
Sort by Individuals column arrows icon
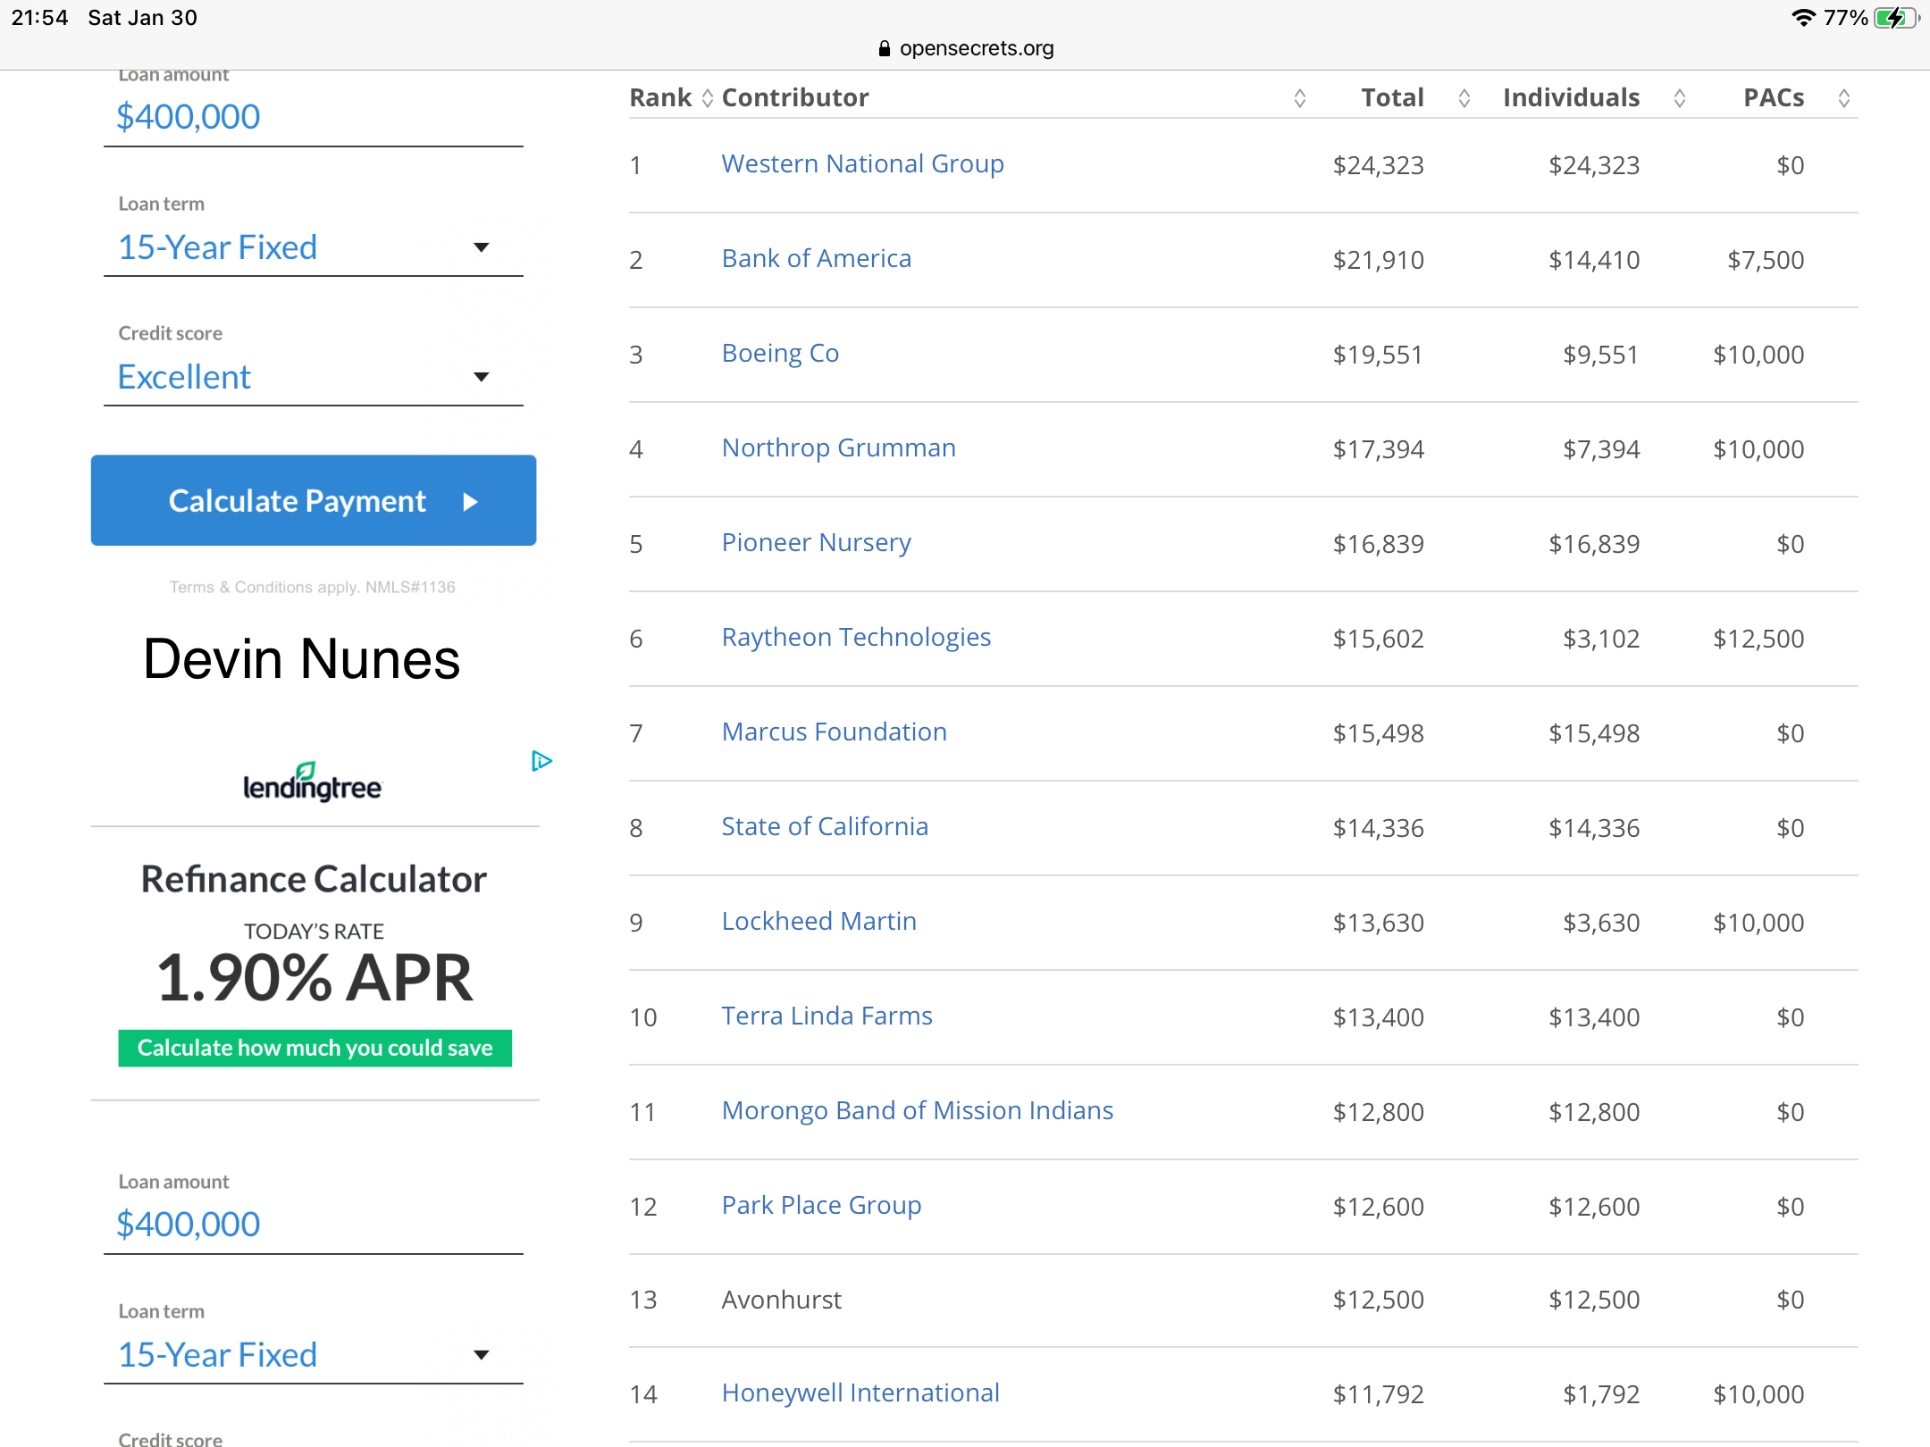[1679, 98]
